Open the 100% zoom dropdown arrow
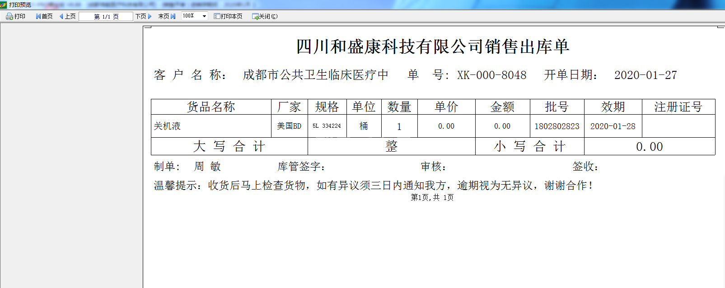The image size is (725, 288). tap(204, 16)
